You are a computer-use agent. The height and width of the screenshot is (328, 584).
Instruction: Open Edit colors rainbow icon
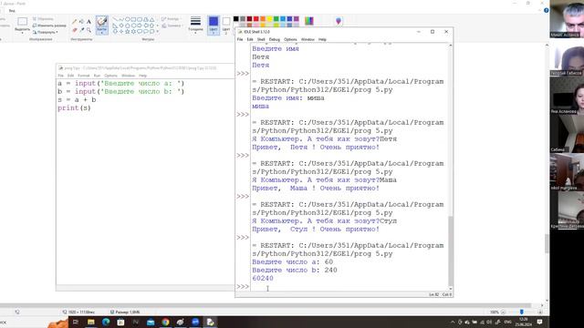pos(309,21)
